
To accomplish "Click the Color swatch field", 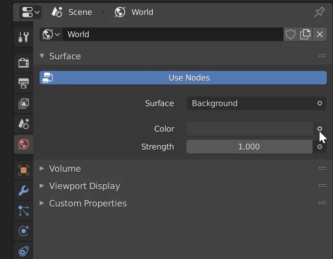I will tap(249, 129).
